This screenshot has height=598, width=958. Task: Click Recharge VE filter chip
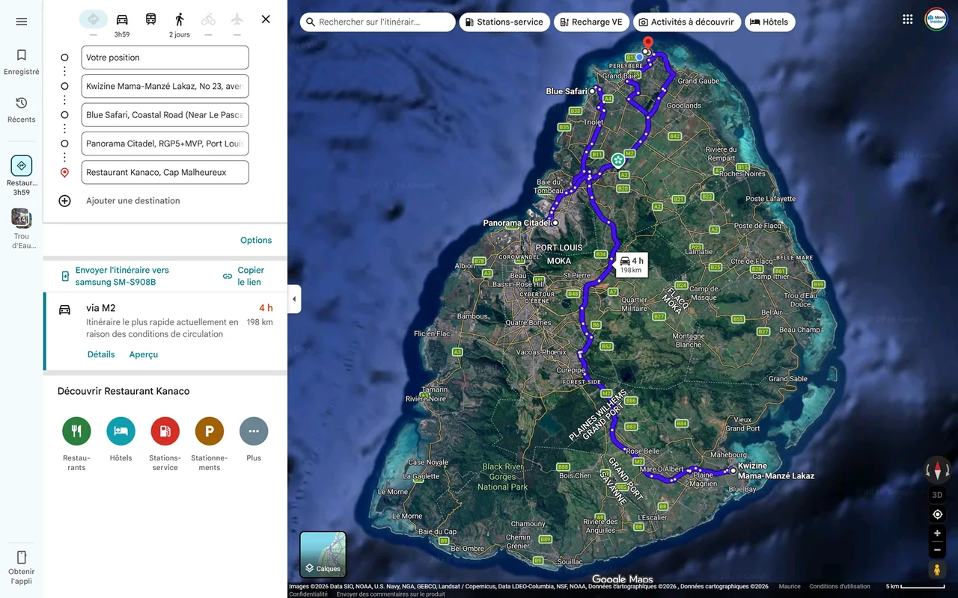click(x=591, y=22)
